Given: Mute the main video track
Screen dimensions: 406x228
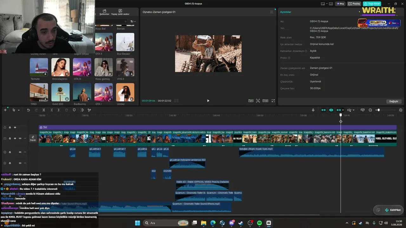Looking at the screenshot, I should pos(20,138).
